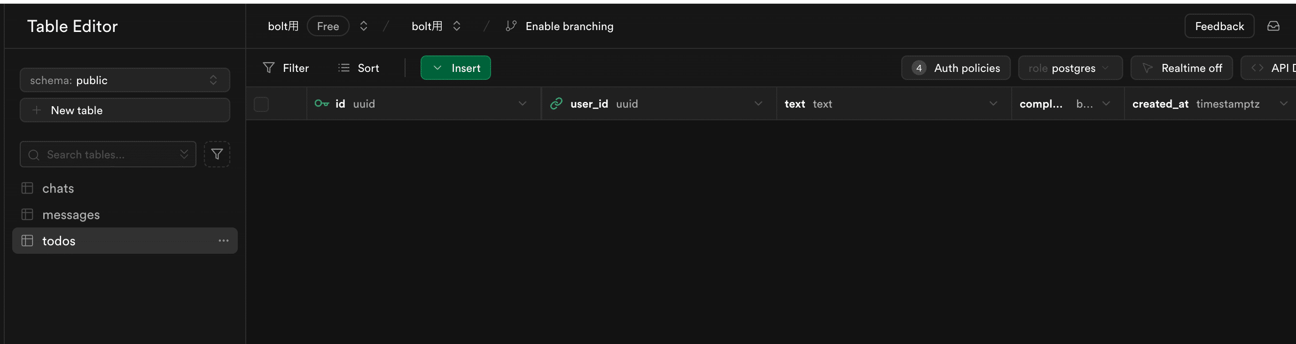The image size is (1296, 344).
Task: Click the primary key icon on id column
Action: coord(321,103)
